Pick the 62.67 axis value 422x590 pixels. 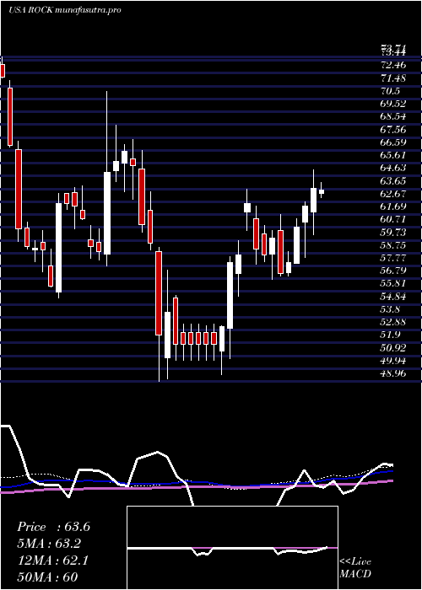click(x=393, y=194)
